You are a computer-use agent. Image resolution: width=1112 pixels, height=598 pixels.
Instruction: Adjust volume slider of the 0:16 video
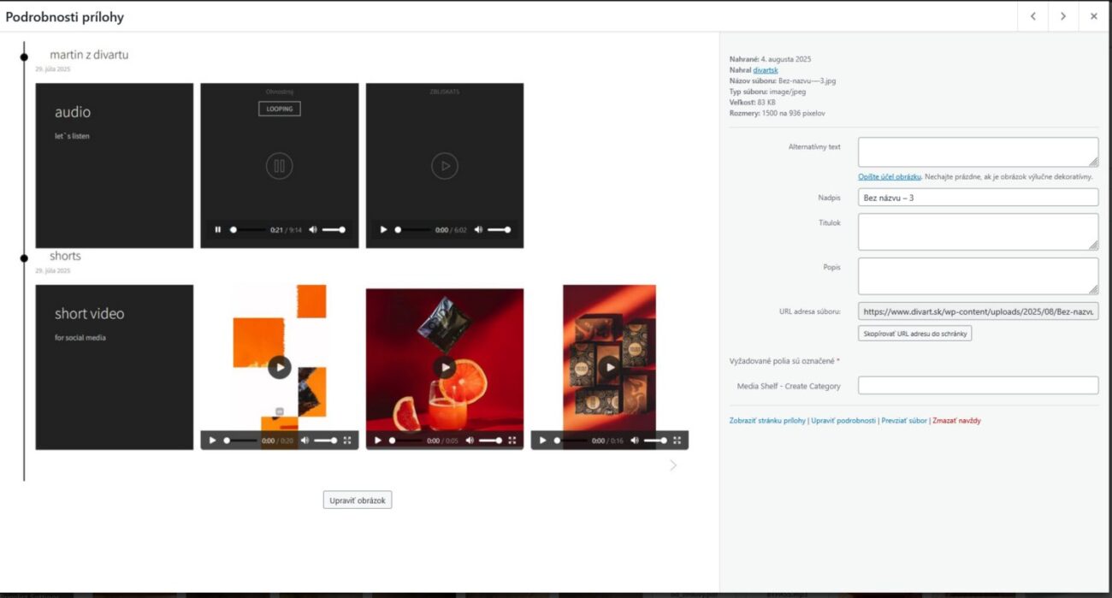click(655, 441)
